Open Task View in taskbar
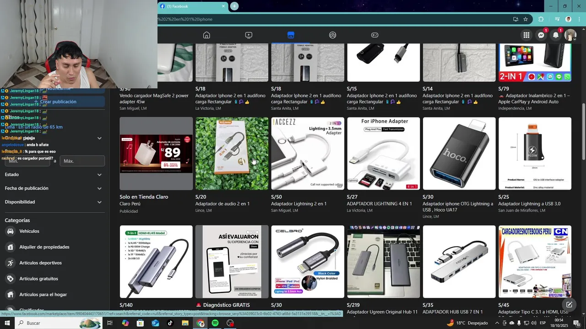Viewport: 586px width, 329px height. (x=110, y=323)
